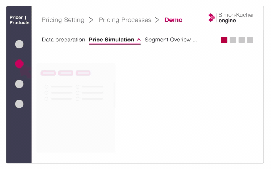Screen dimensions: 271x169
Task: Click the first pink pill in faded card
Action: pyautogui.click(x=48, y=73)
